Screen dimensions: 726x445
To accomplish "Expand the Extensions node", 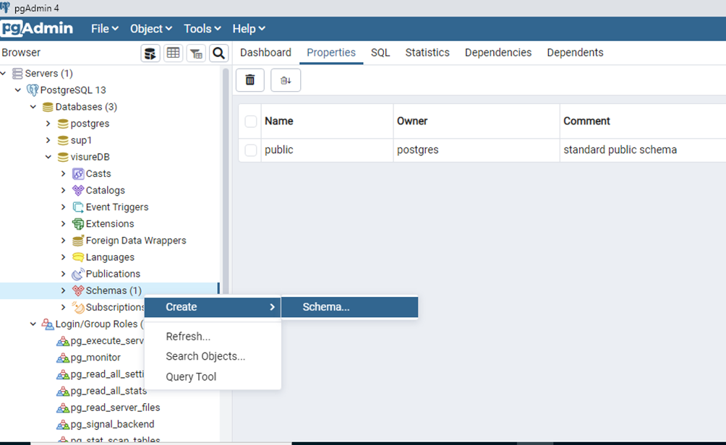I will pyautogui.click(x=64, y=224).
